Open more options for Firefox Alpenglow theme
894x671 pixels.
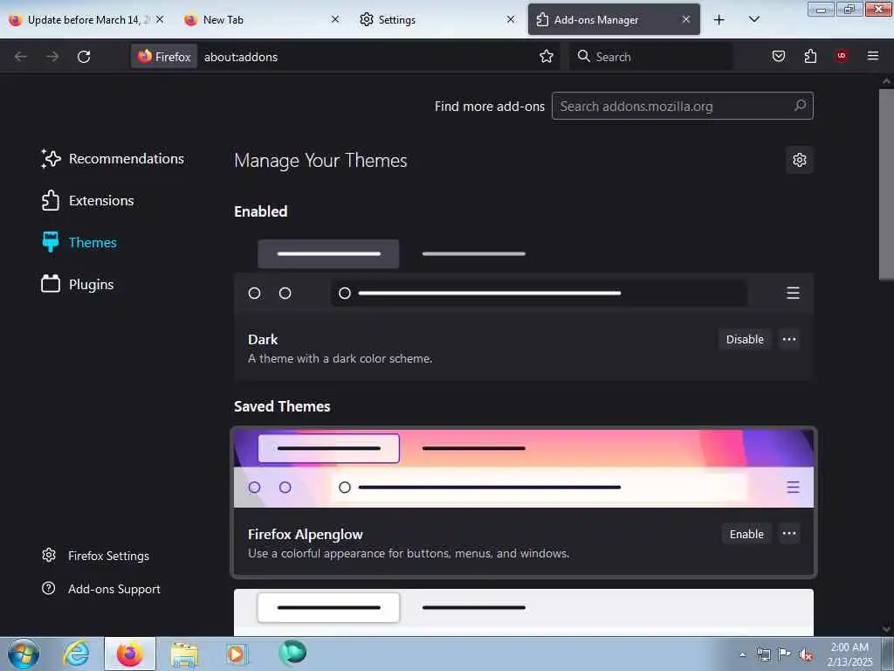tap(789, 534)
